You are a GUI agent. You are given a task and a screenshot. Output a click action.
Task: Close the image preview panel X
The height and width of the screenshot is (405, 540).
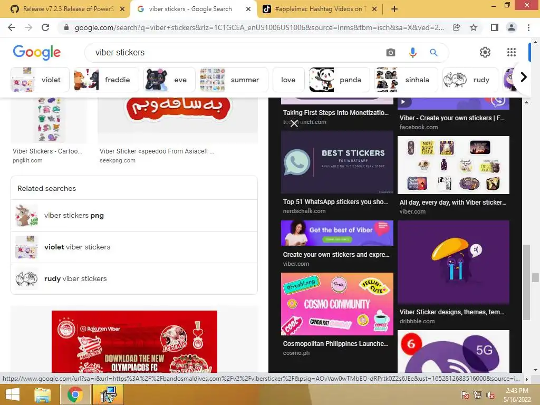click(x=294, y=123)
